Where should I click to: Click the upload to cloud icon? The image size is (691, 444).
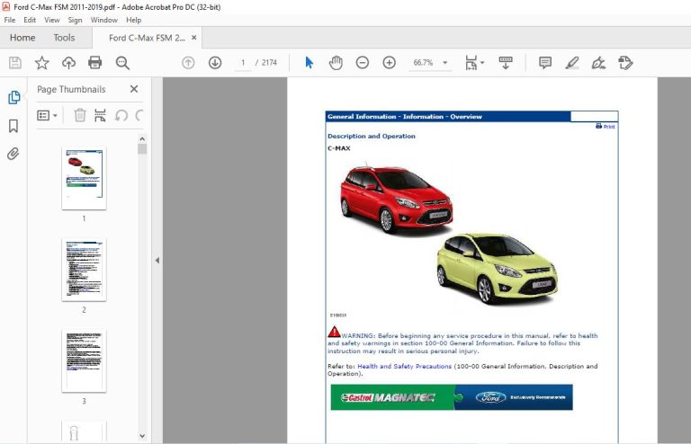[x=68, y=63]
